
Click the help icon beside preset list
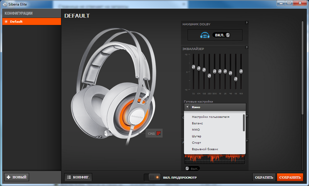(246, 116)
